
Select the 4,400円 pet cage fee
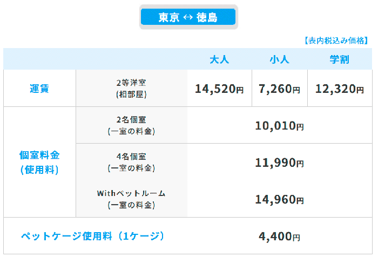(279, 236)
